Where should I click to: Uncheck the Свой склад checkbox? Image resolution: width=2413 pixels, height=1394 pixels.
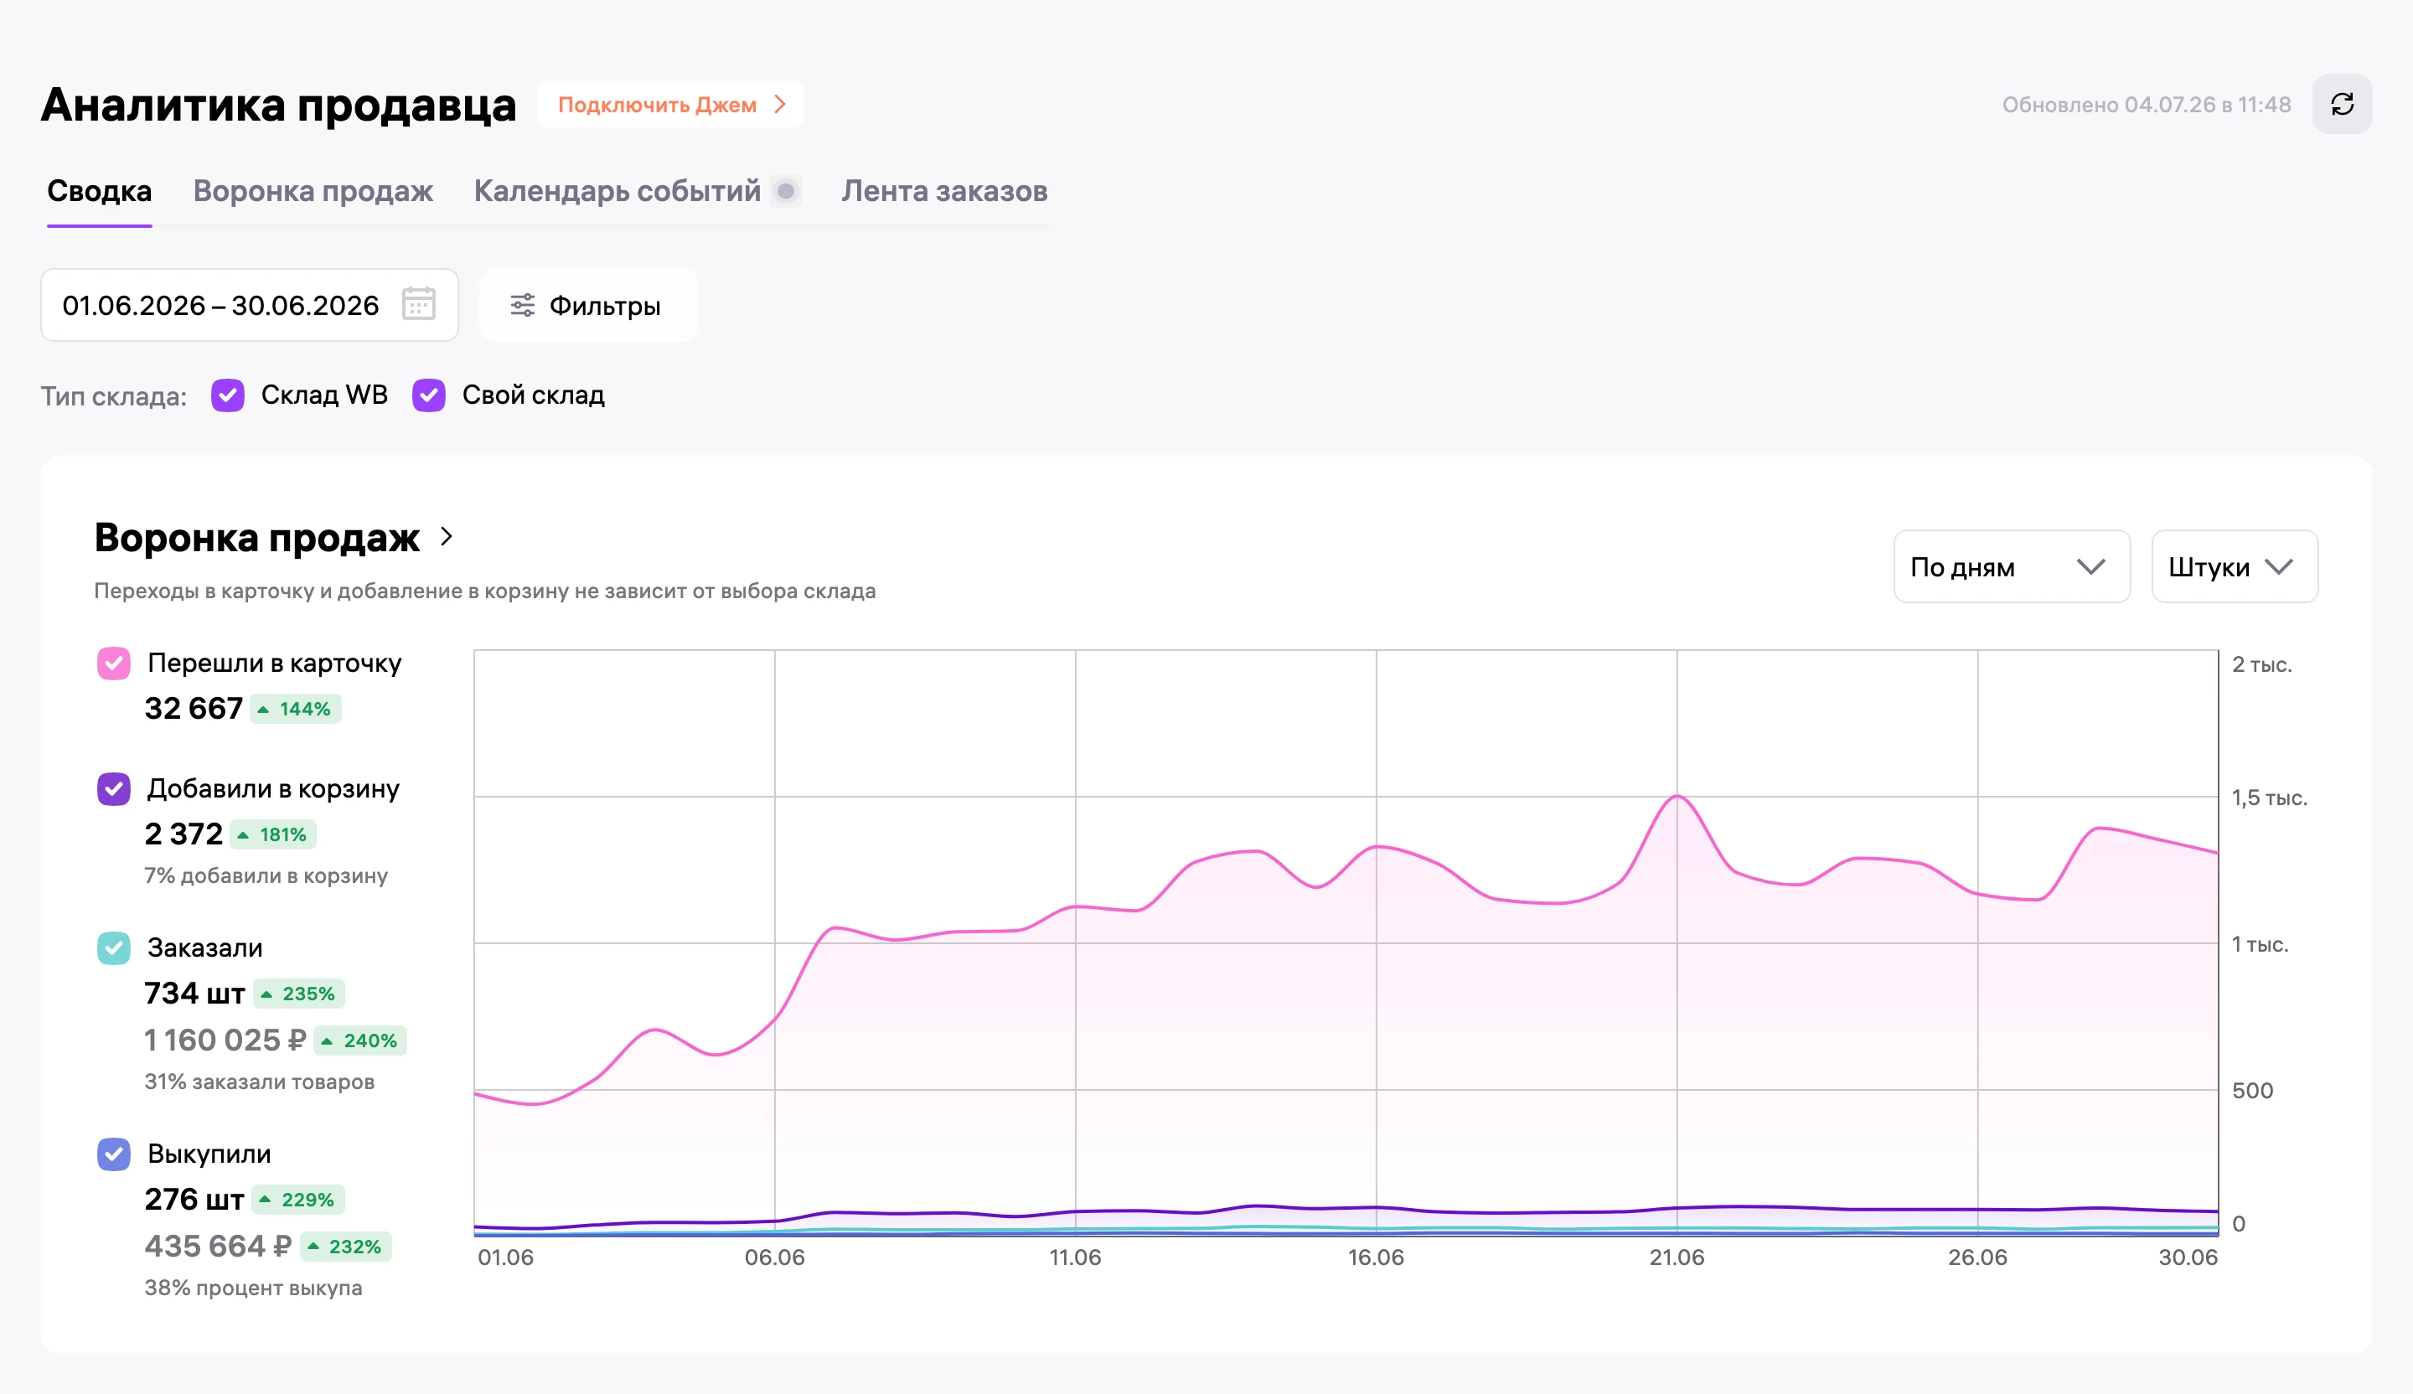click(429, 395)
